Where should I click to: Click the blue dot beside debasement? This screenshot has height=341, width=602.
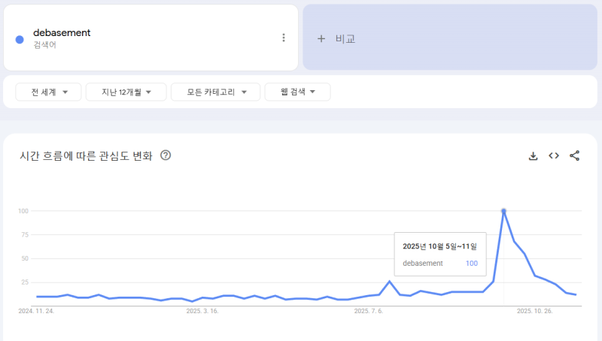pyautogui.click(x=20, y=39)
